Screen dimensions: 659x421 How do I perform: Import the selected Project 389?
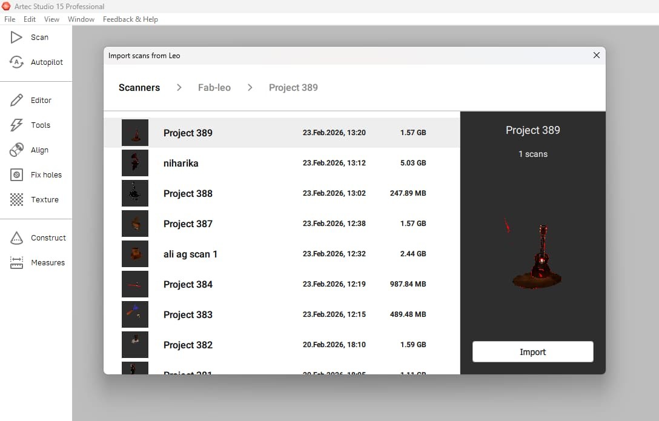click(x=532, y=352)
